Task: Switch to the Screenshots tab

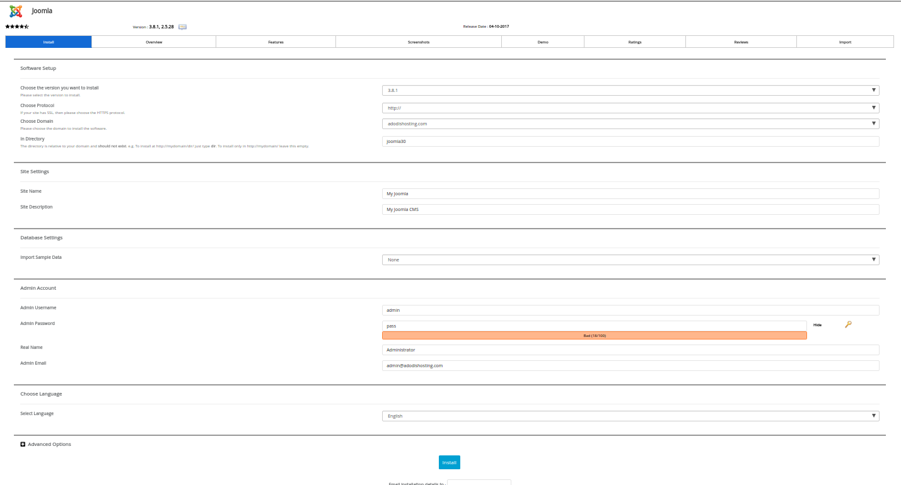Action: (419, 42)
